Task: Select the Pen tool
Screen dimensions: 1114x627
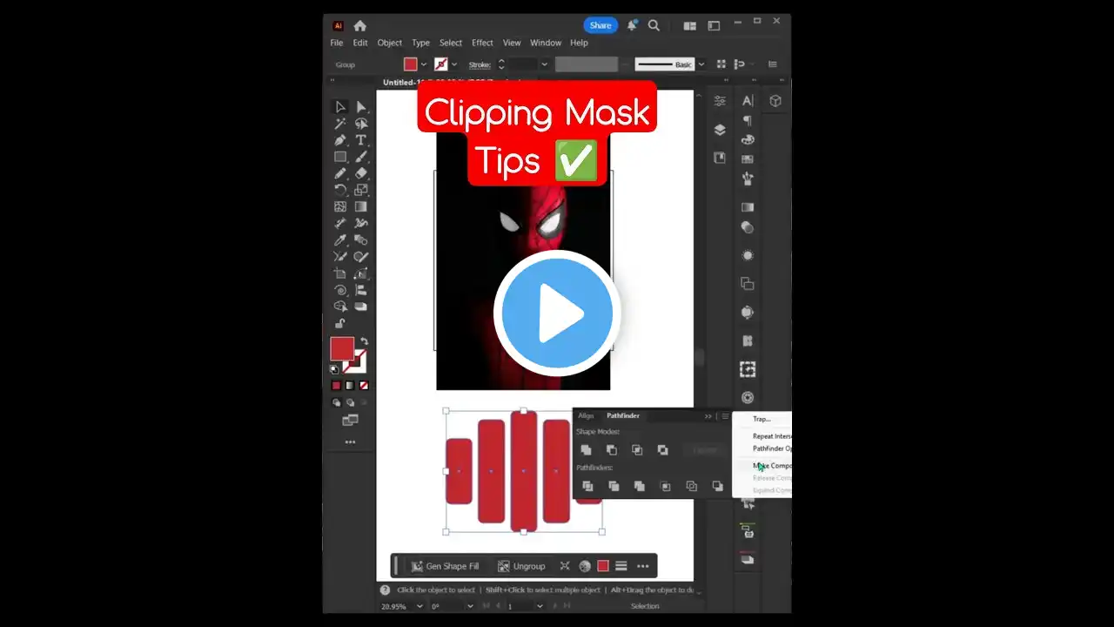Action: (340, 140)
